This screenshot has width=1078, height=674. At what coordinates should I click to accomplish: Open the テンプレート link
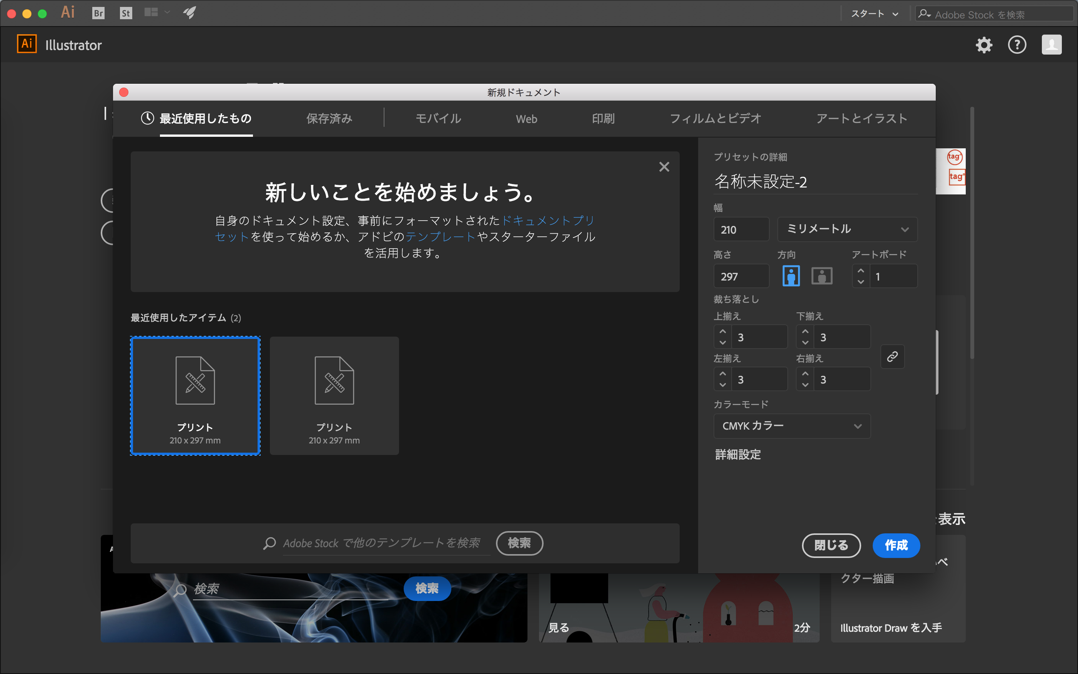440,237
